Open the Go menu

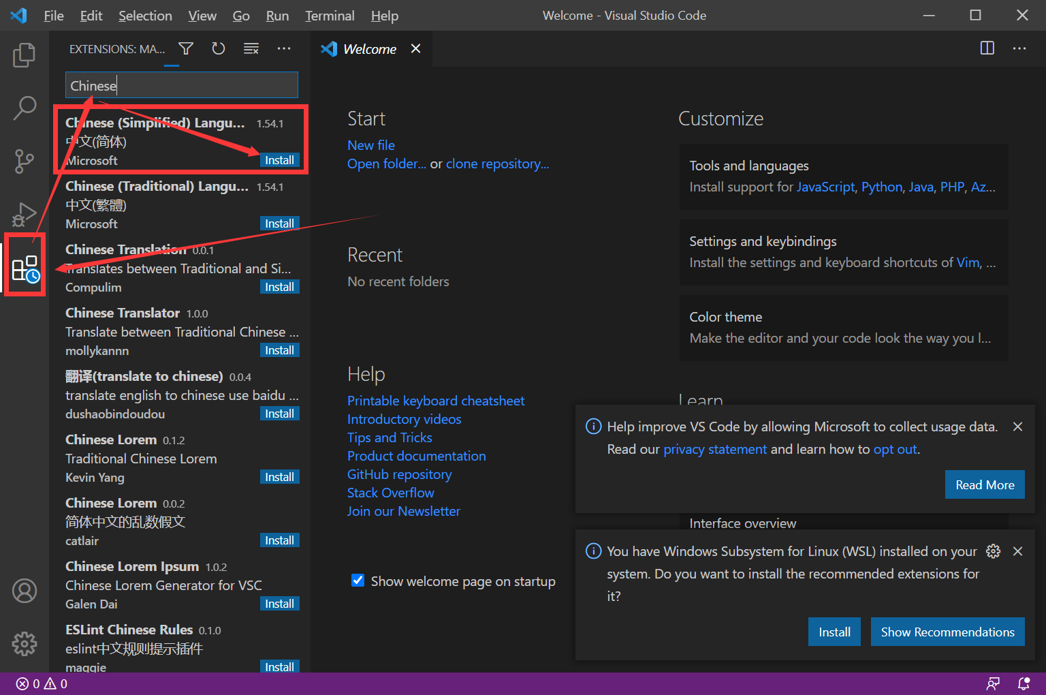point(241,16)
